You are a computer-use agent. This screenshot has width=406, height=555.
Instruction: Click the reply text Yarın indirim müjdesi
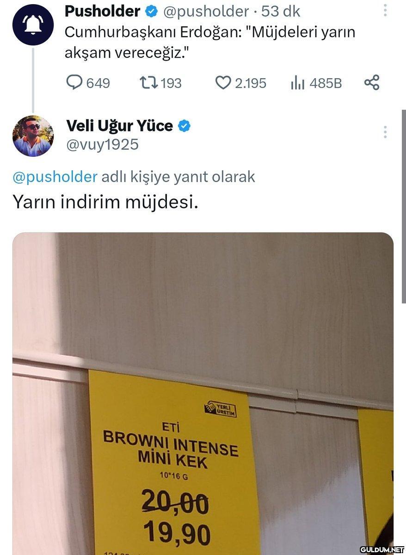click(x=105, y=202)
